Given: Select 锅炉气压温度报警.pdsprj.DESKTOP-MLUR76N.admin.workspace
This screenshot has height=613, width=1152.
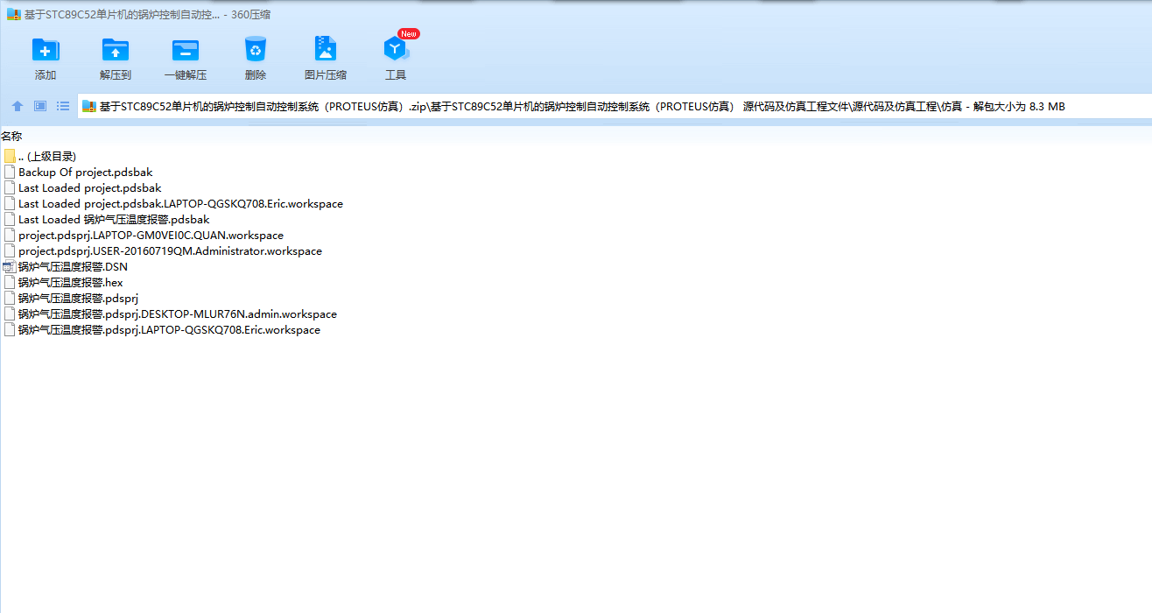Looking at the screenshot, I should [178, 314].
